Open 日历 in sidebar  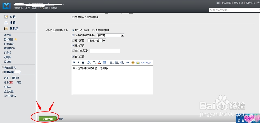[19, 82]
